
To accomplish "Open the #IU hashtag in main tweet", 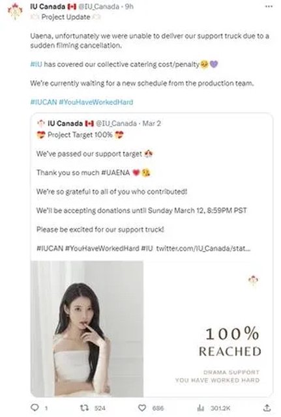I will [37, 65].
